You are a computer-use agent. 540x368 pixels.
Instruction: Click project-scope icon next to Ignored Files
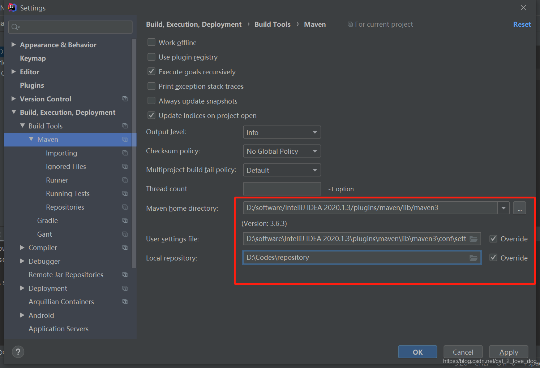coord(125,166)
